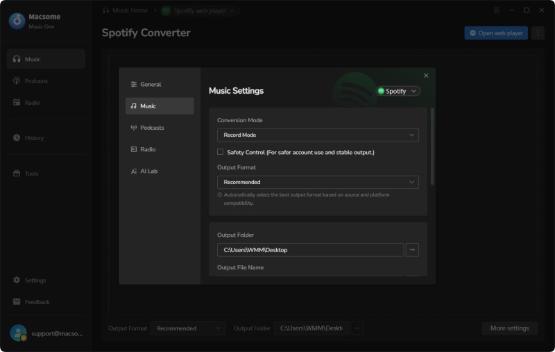The height and width of the screenshot is (352, 555).
Task: Click the General sliders icon
Action: click(133, 84)
